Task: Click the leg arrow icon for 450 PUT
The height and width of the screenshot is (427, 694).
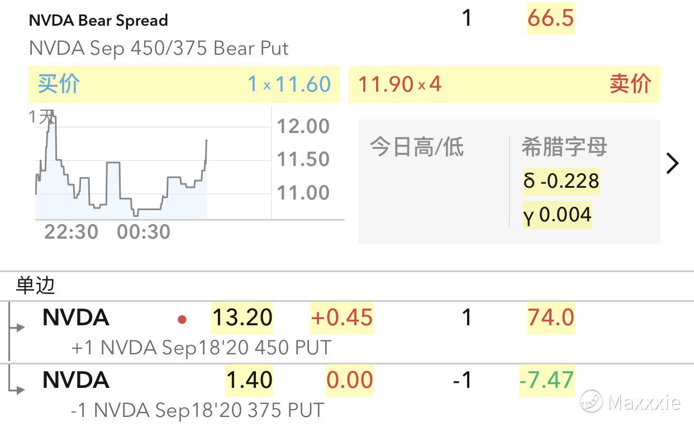Action: [x=19, y=328]
